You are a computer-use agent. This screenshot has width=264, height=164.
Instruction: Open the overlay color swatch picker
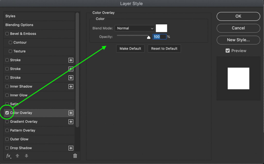tap(161, 28)
